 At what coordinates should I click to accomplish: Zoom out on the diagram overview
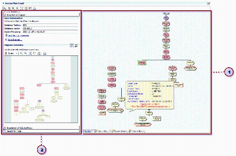26,54
